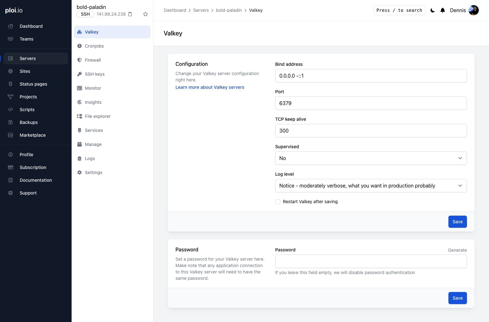Open Learn more about Valkey servers link

click(x=210, y=87)
